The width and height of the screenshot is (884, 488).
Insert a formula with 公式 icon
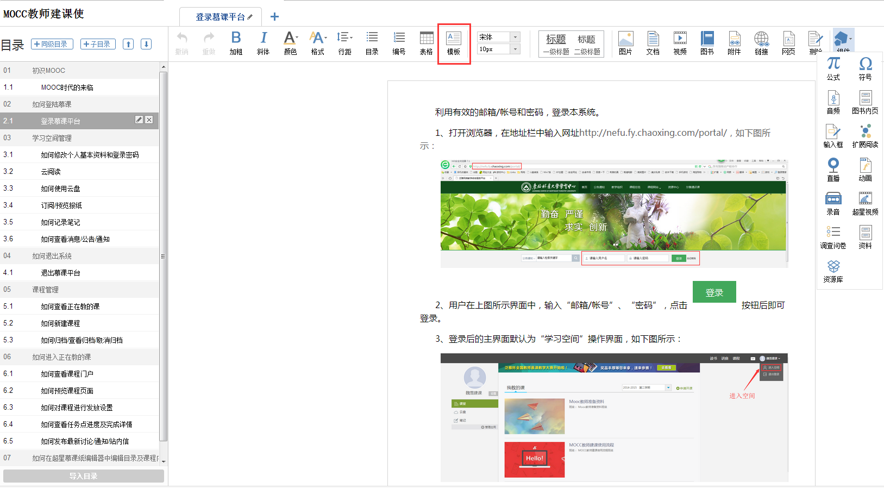[833, 68]
